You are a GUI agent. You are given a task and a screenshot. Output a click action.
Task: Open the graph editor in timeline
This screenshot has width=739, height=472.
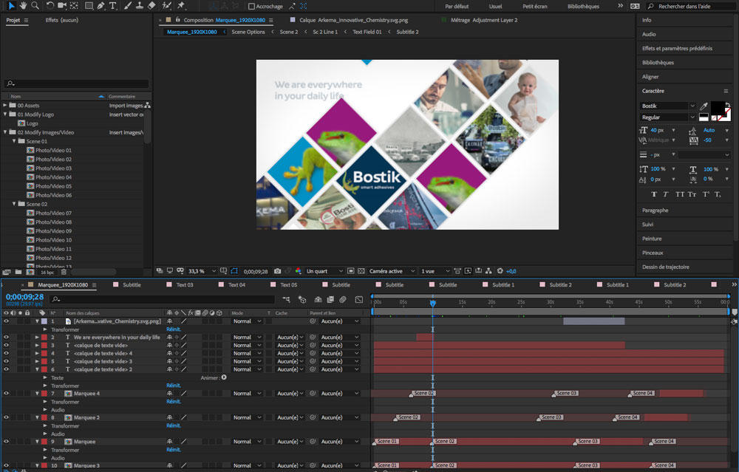[x=359, y=299]
